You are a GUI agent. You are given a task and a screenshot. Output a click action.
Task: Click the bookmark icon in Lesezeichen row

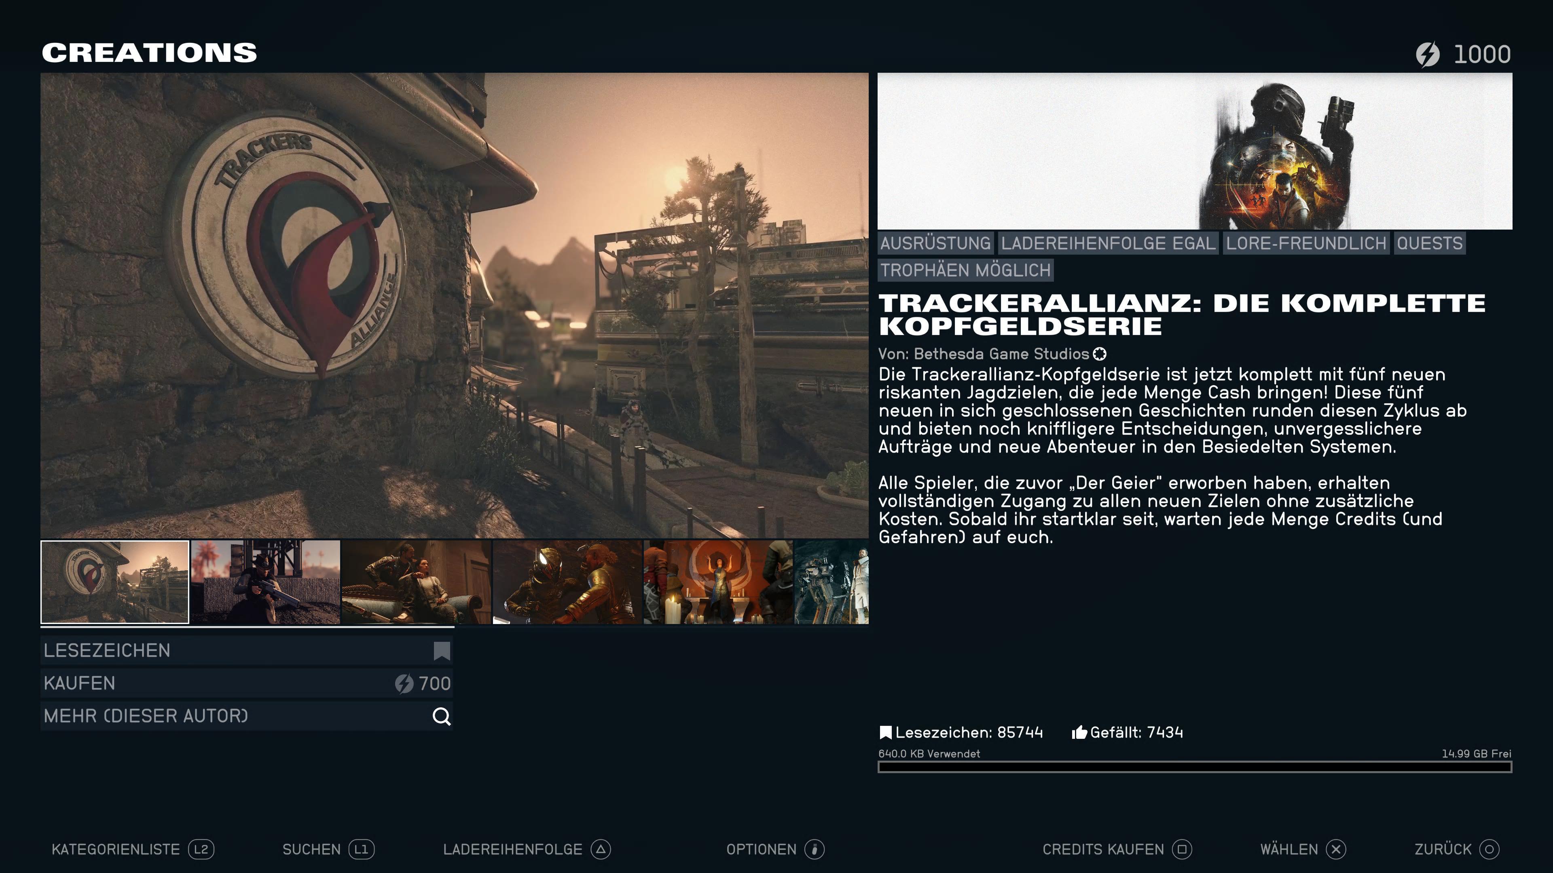point(441,651)
